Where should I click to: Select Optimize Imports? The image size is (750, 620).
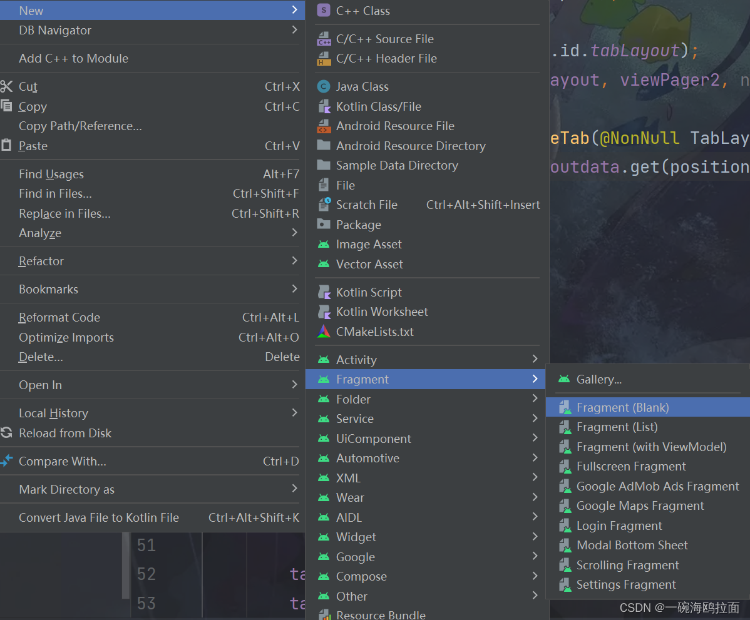coord(152,337)
